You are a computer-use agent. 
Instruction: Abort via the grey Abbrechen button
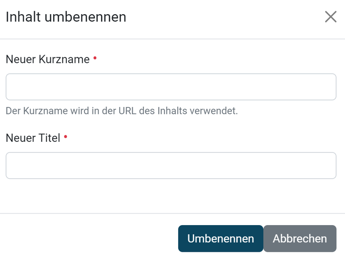300,238
